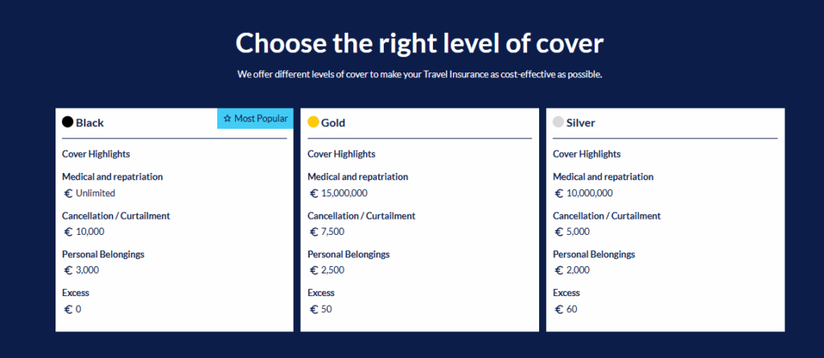
Task: Click Cover Highlights label in Silver card
Action: [x=587, y=154]
